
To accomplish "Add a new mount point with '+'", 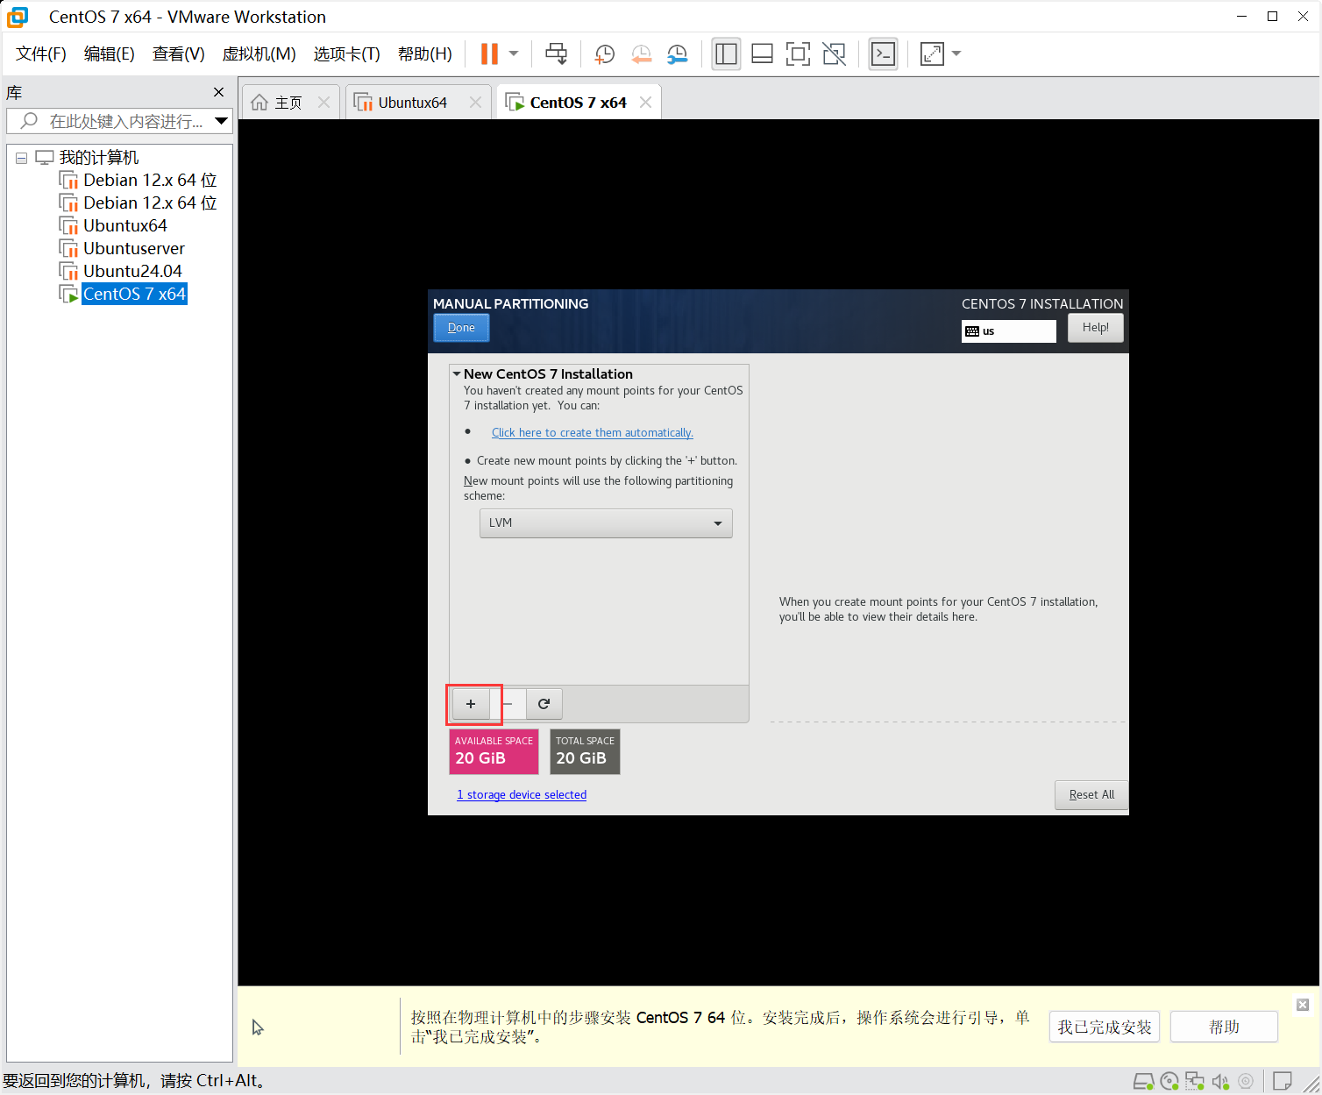I will pos(471,704).
